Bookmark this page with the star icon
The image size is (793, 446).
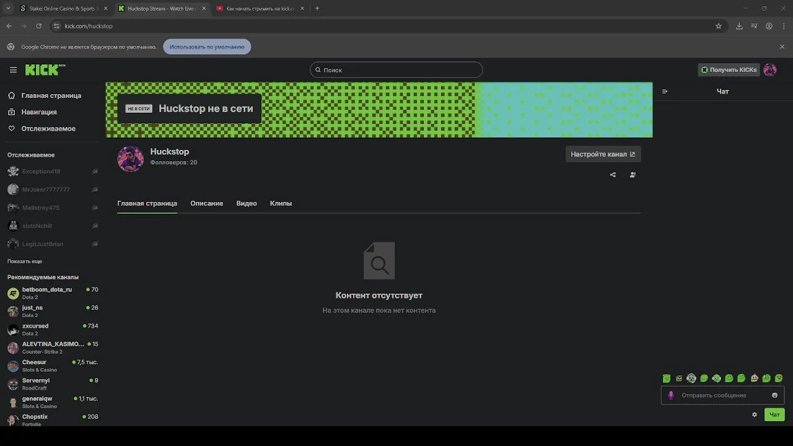pos(719,26)
